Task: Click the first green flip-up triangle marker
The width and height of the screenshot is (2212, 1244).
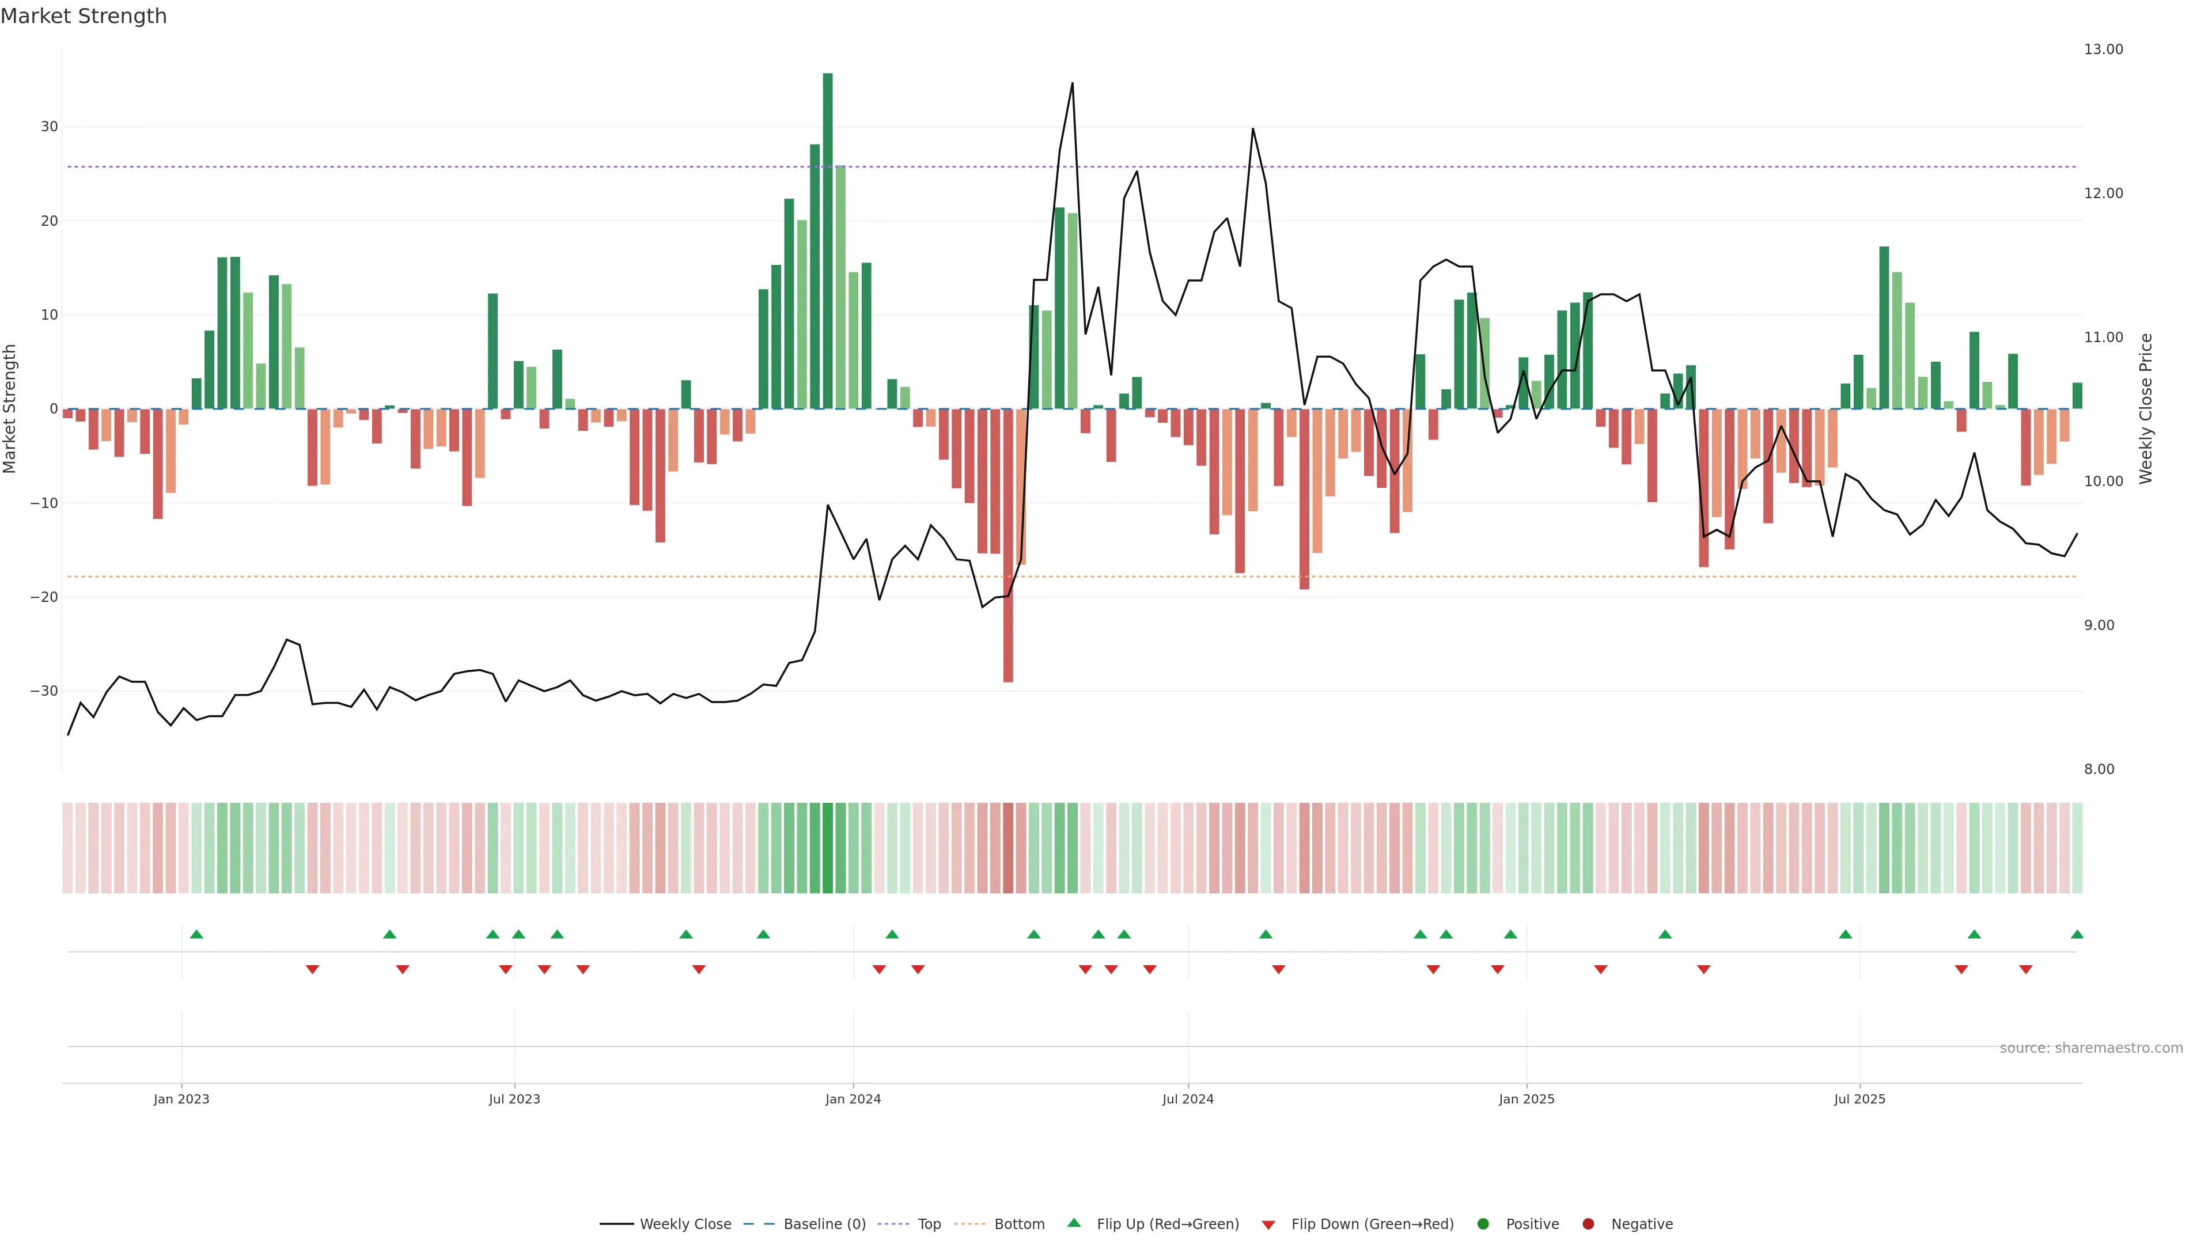Action: click(196, 934)
